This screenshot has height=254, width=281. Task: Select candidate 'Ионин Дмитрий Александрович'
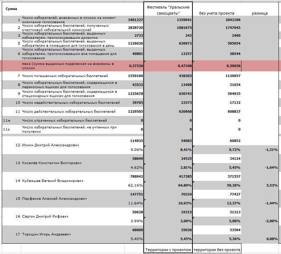[51, 145]
